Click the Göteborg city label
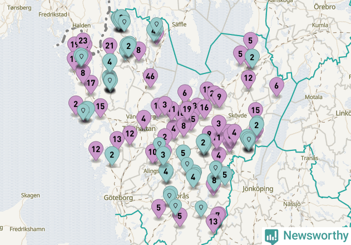The width and height of the screenshot is (351, 245). coord(118,198)
